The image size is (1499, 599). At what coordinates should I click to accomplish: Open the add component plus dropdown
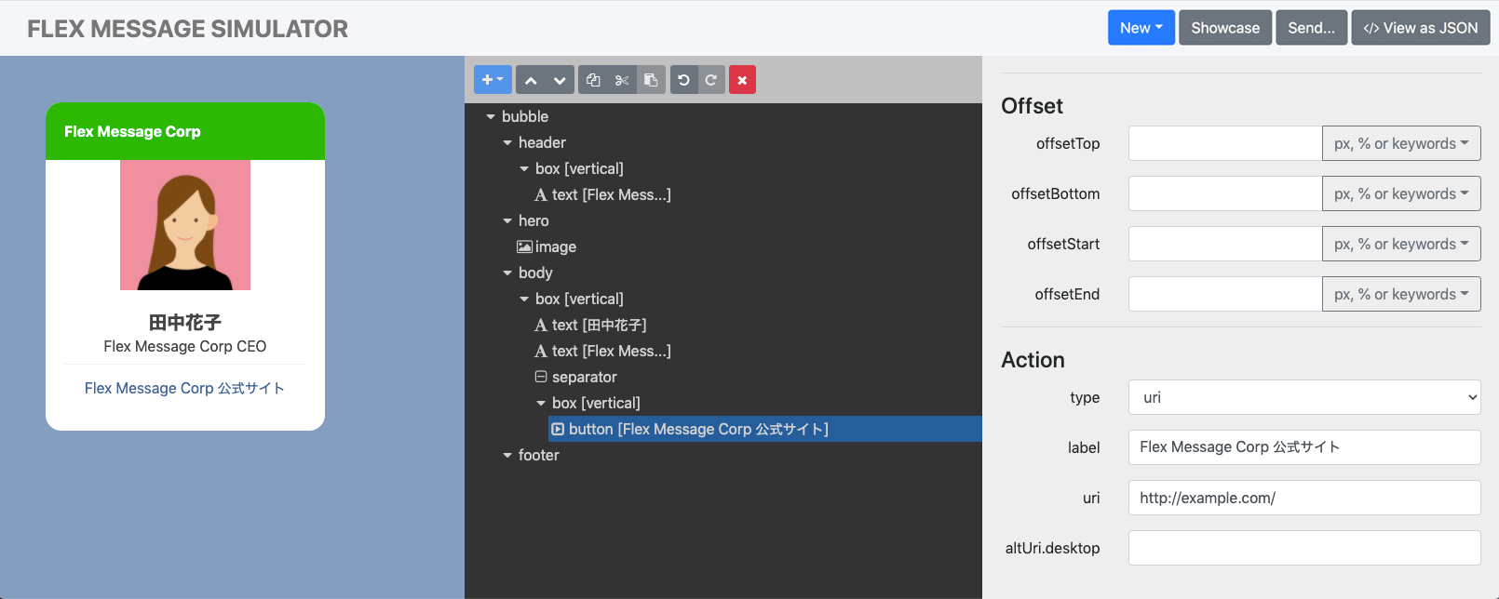(493, 80)
